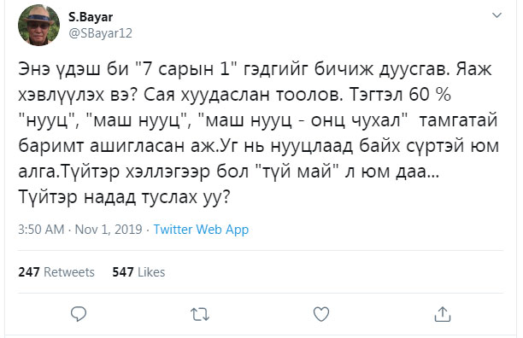Click the tweet's first line mentioning "7 сарын 1"

(x=255, y=69)
